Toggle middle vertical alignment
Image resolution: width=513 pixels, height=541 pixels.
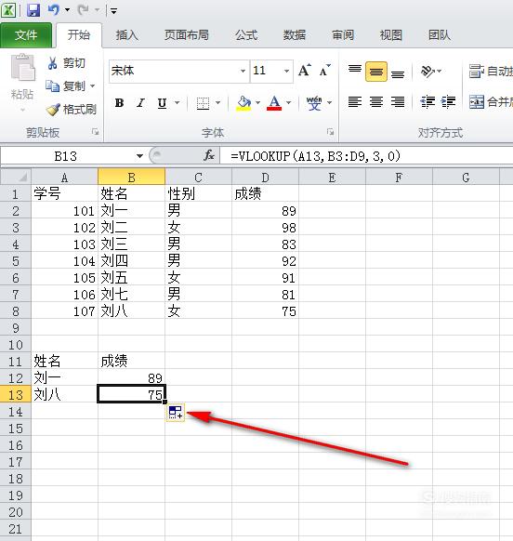[x=376, y=72]
